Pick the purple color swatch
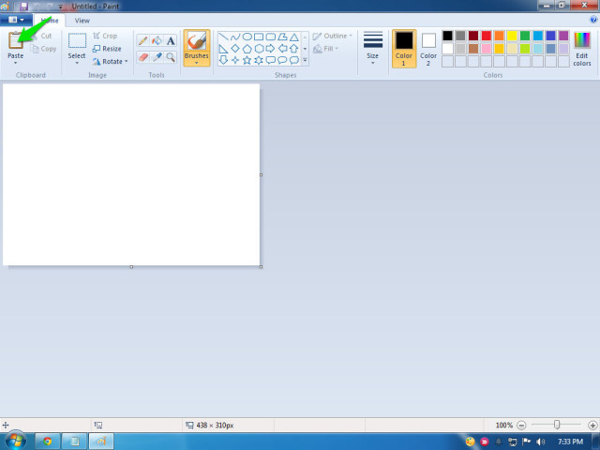Screen dimensions: 600x450 pos(563,36)
